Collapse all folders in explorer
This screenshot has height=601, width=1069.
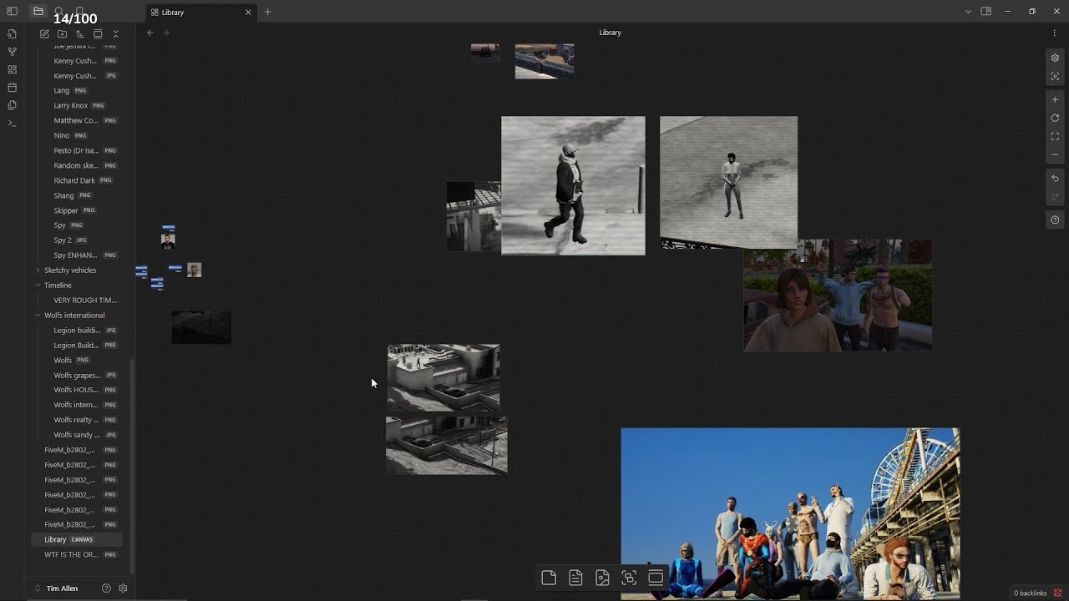(x=115, y=34)
